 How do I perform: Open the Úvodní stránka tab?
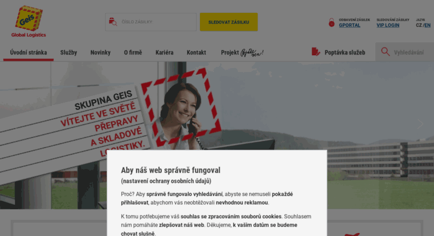tap(28, 52)
